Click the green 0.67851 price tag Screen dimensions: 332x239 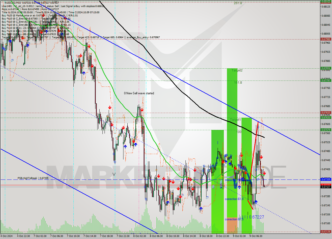click(326, 68)
